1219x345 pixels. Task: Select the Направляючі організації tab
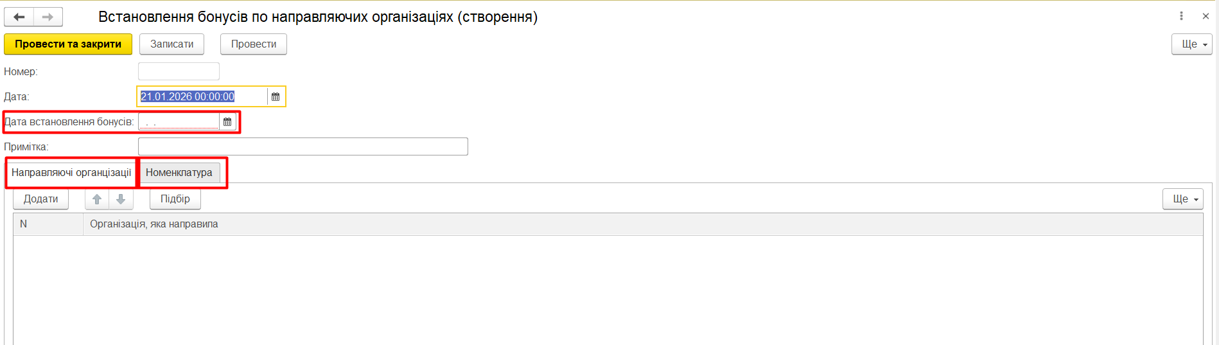(x=71, y=172)
